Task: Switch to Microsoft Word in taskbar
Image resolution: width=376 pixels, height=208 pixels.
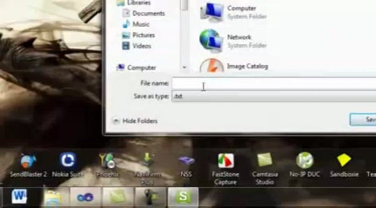Action: [19, 197]
